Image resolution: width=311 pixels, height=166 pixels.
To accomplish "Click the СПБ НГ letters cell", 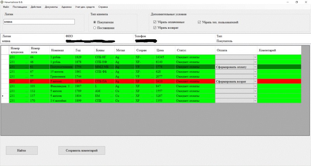I will (x=105, y=57).
